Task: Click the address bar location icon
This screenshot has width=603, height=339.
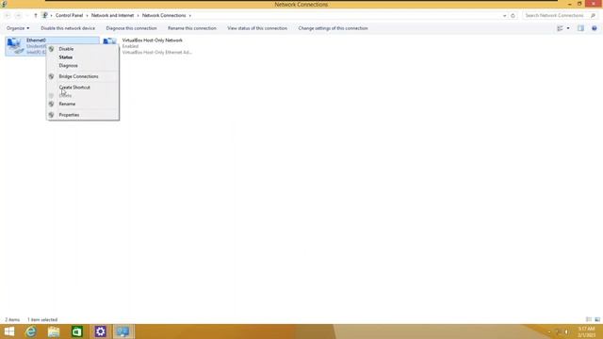Action: click(x=45, y=15)
